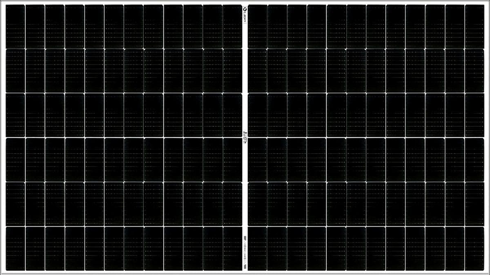Click the bottom-row cell left of the barcode
490x275 pixels.
coord(233,248)
